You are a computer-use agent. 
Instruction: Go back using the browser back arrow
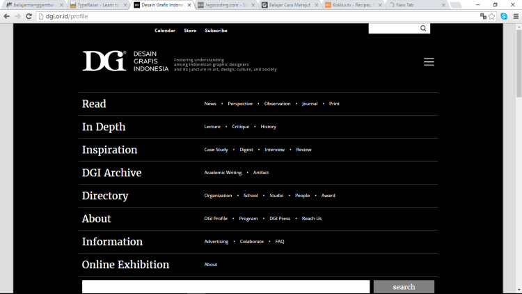(x=7, y=16)
